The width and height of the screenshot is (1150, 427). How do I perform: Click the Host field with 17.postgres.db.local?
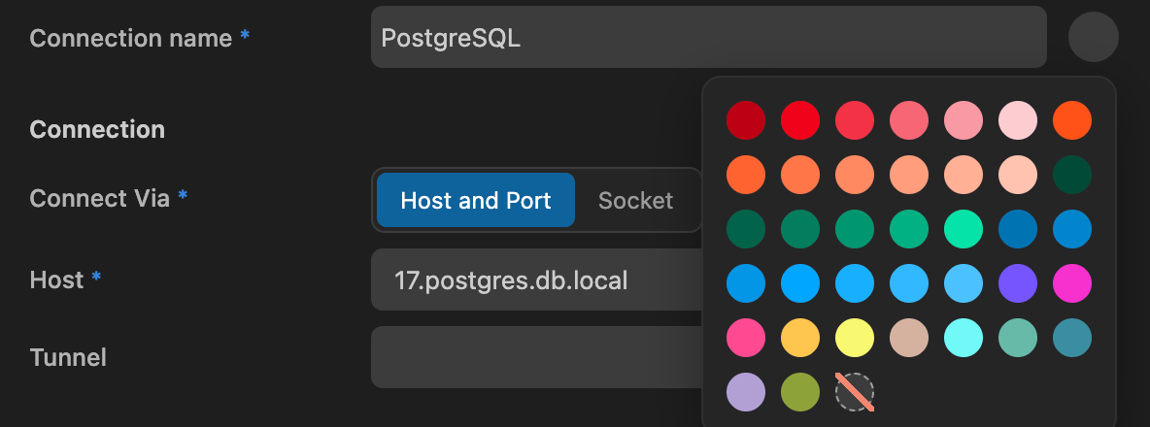pyautogui.click(x=537, y=279)
